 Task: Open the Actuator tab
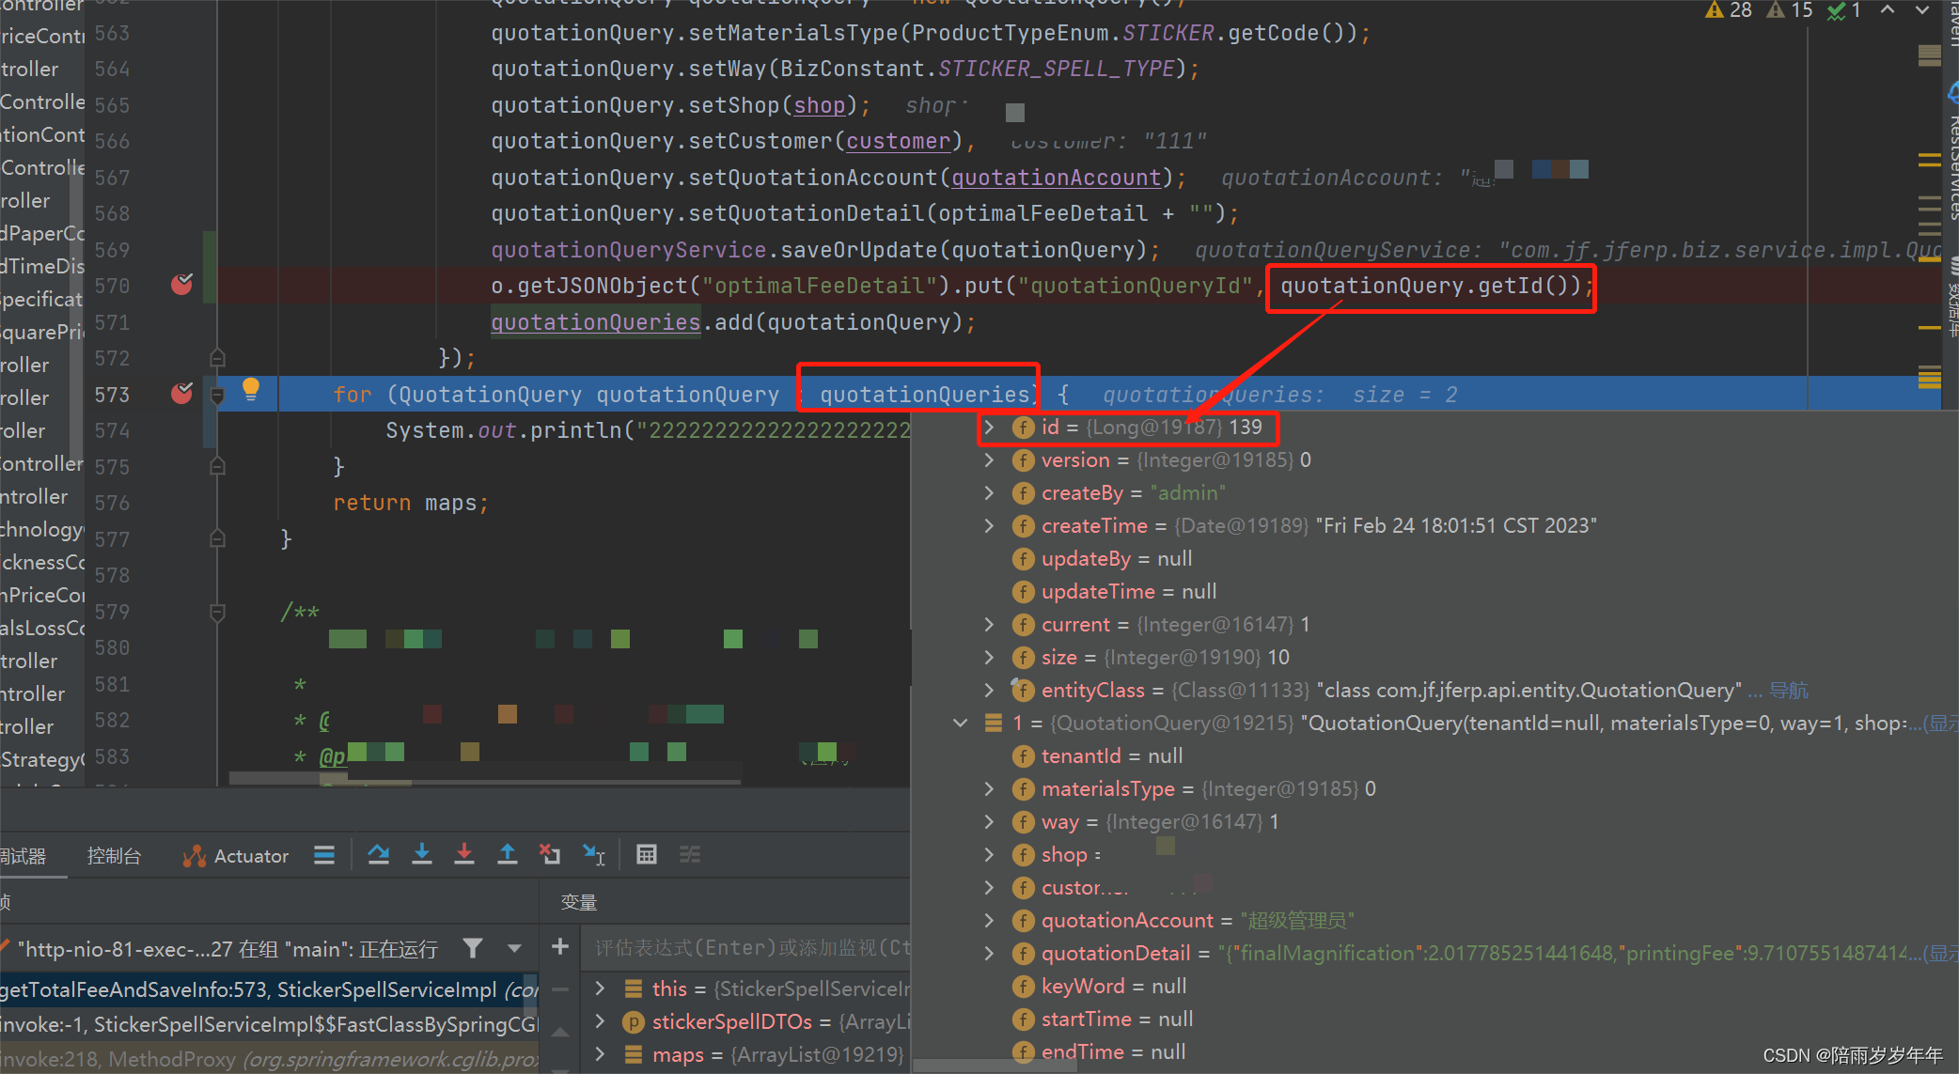[x=236, y=856]
